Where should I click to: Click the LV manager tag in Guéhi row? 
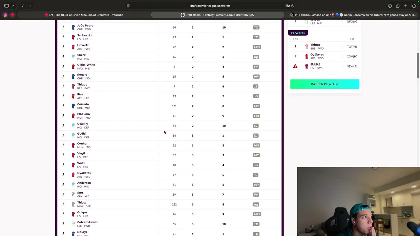point(256,135)
